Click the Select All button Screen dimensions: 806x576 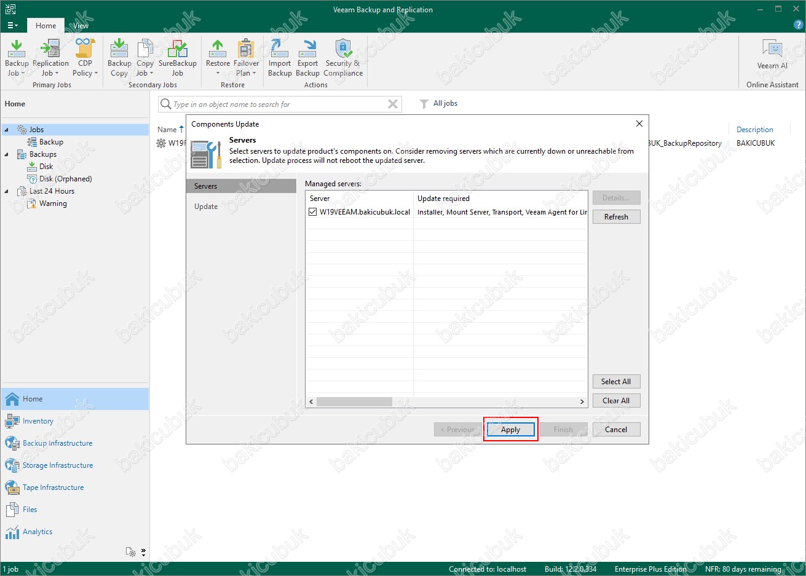(616, 382)
